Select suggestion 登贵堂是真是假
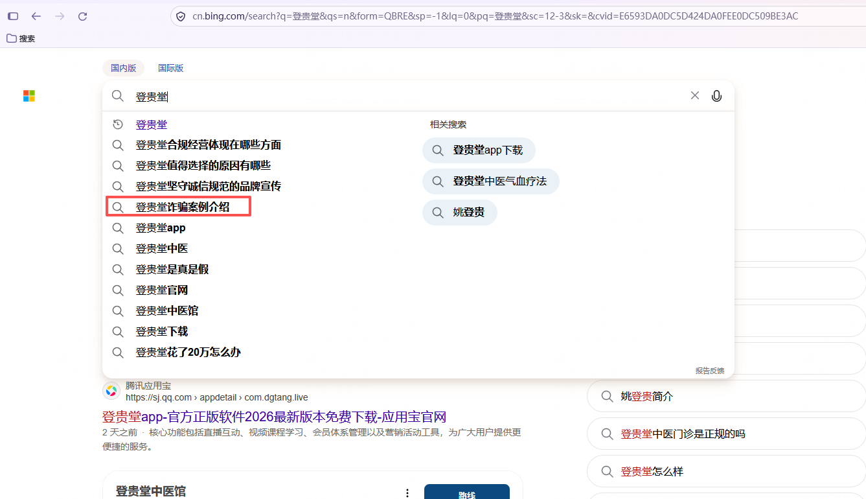This screenshot has height=499, width=866. [x=172, y=270]
